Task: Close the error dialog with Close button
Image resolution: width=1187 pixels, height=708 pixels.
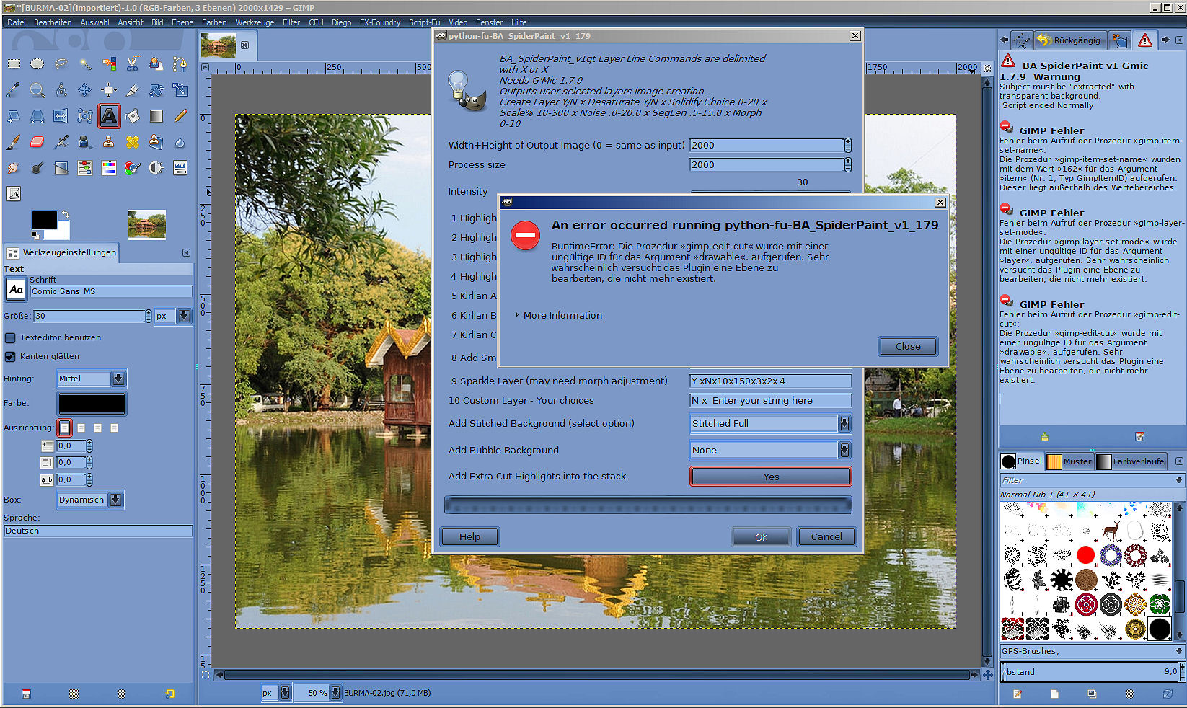Action: pos(908,346)
